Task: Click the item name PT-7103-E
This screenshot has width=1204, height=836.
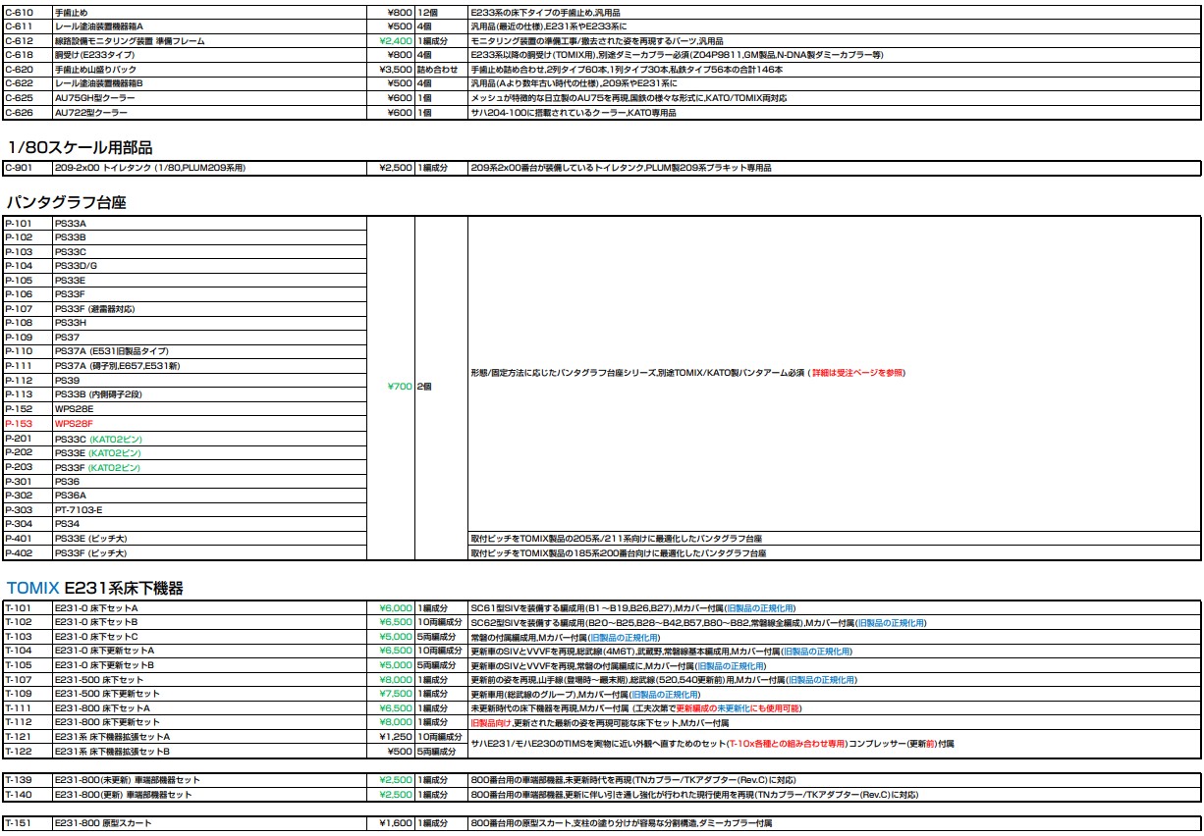Action: tap(79, 510)
